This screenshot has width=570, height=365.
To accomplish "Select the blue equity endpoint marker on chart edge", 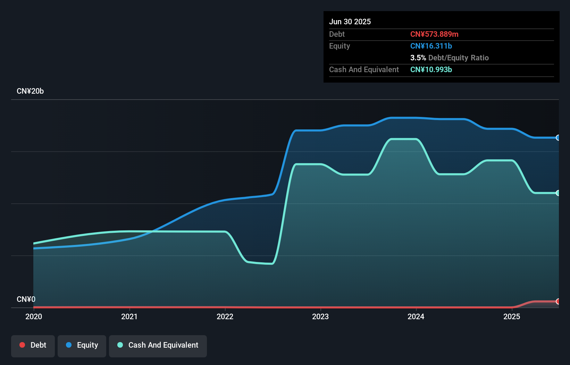I will (558, 138).
